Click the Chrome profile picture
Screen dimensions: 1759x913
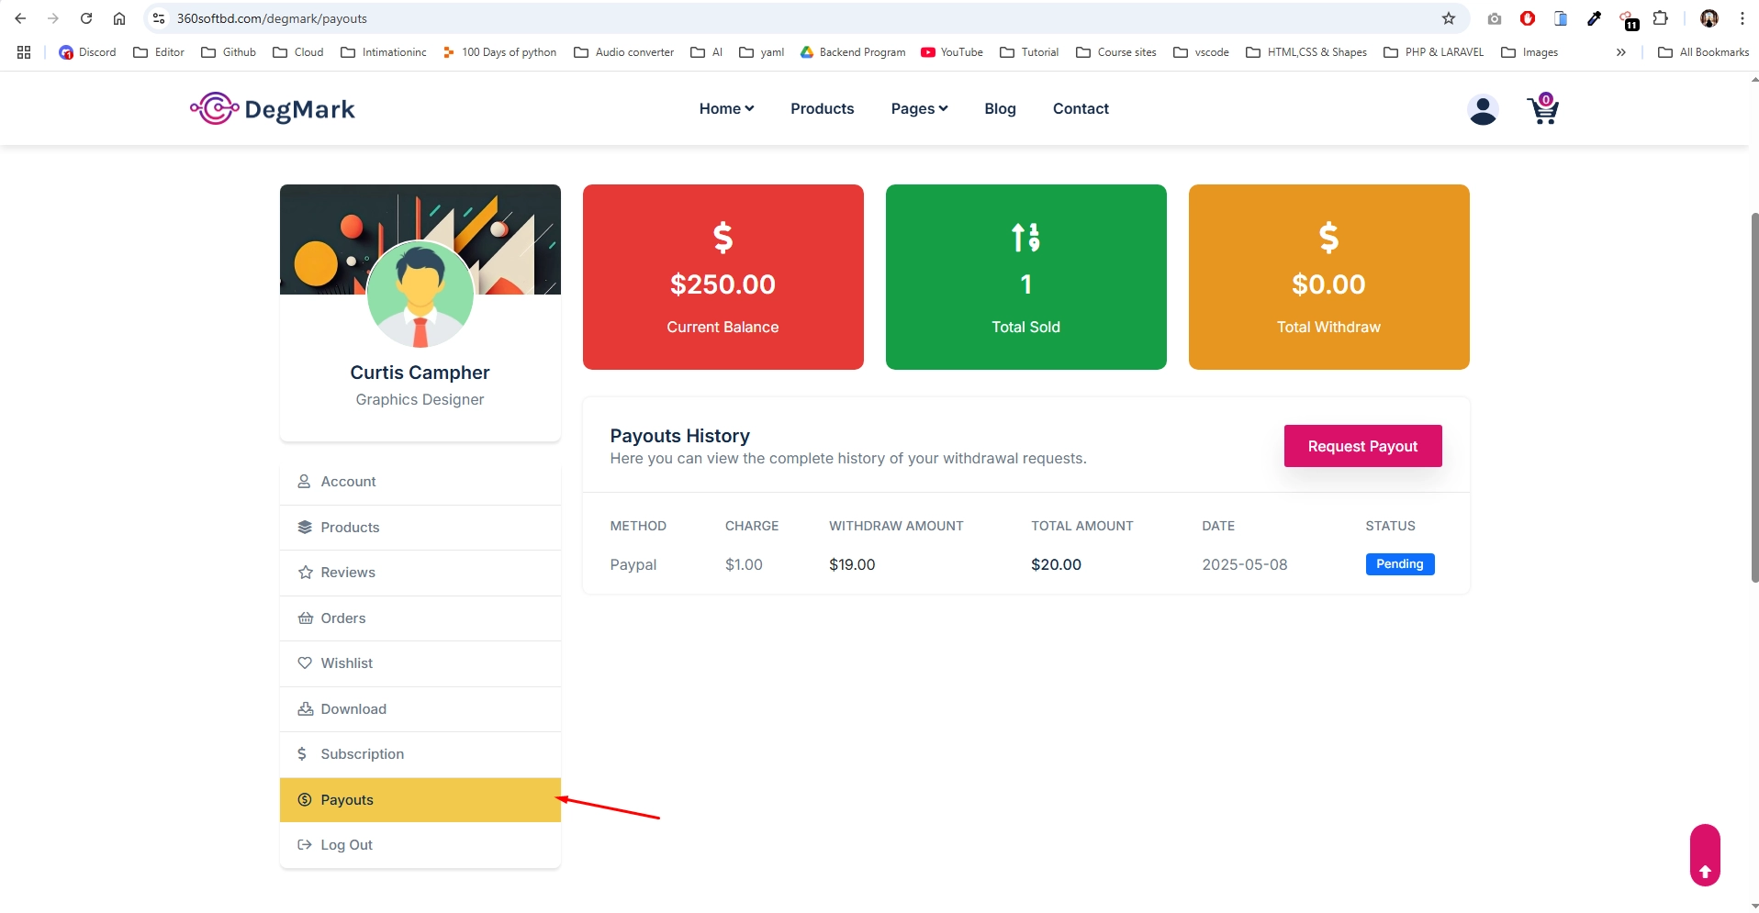1709,18
